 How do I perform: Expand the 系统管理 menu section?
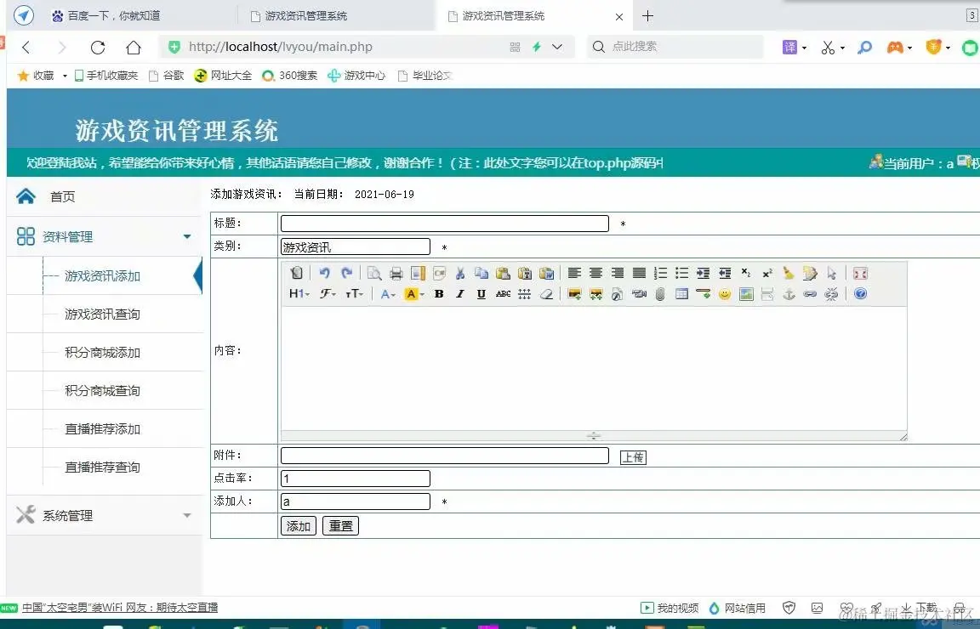(x=187, y=515)
